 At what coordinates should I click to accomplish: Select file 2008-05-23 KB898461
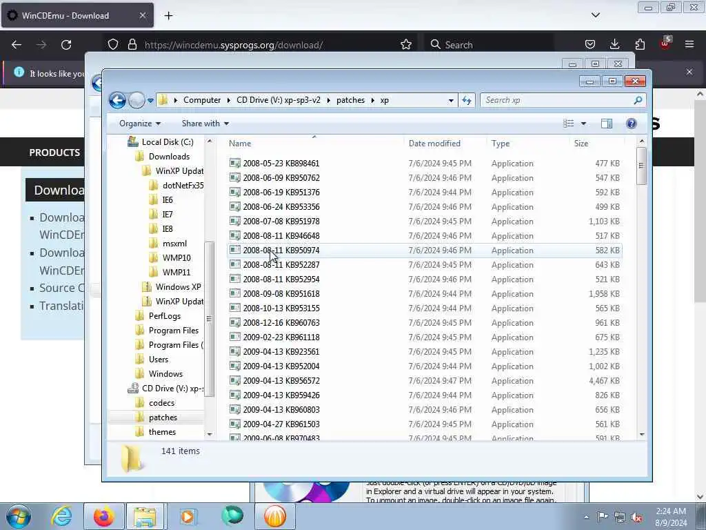281,163
